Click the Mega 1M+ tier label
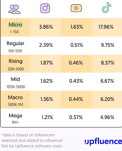122x151 pixels. tap(15, 119)
